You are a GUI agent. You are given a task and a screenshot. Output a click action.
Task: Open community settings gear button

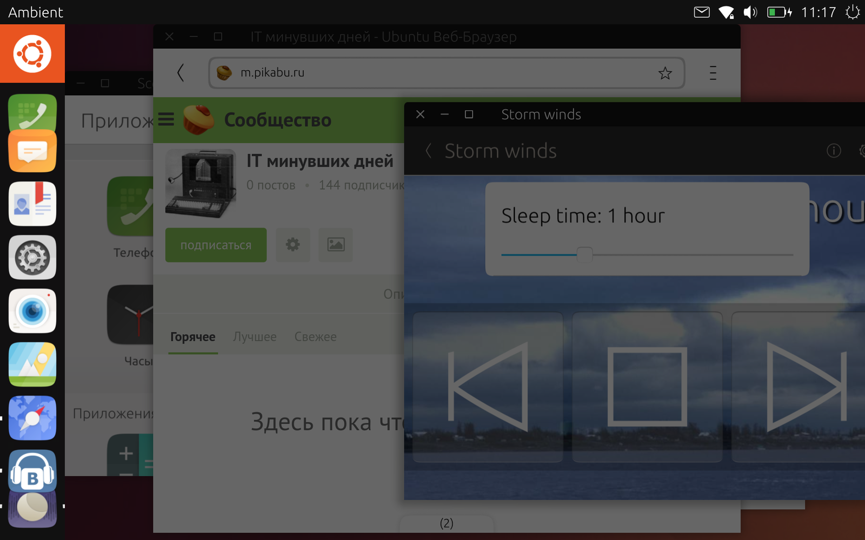click(x=293, y=245)
